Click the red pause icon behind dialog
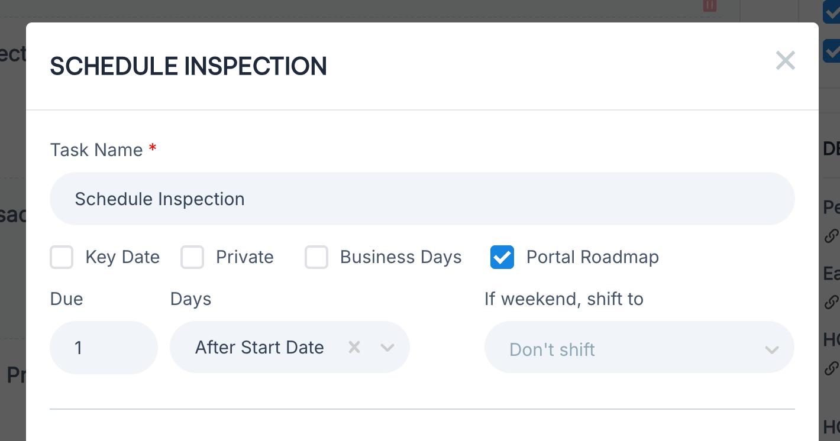840x441 pixels. pyautogui.click(x=709, y=5)
